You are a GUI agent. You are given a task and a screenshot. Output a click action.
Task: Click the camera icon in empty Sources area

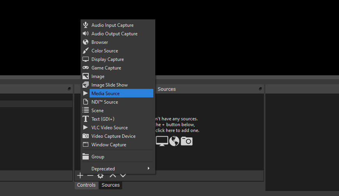coord(187,141)
